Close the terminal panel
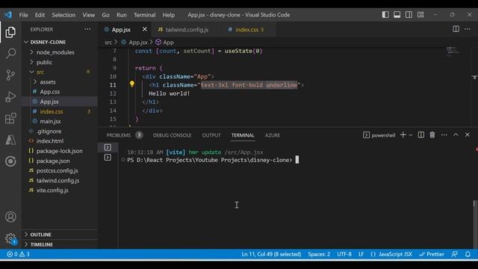 point(468,134)
